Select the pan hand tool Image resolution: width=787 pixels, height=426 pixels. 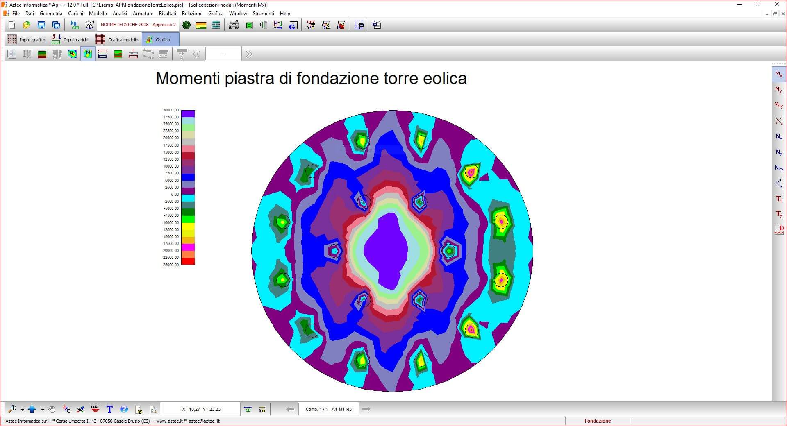click(x=52, y=409)
